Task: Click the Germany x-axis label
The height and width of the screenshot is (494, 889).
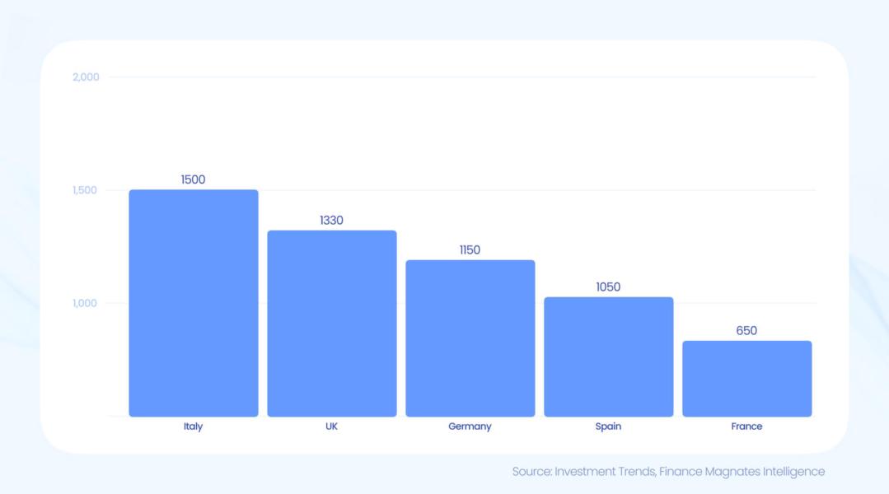Action: (470, 426)
